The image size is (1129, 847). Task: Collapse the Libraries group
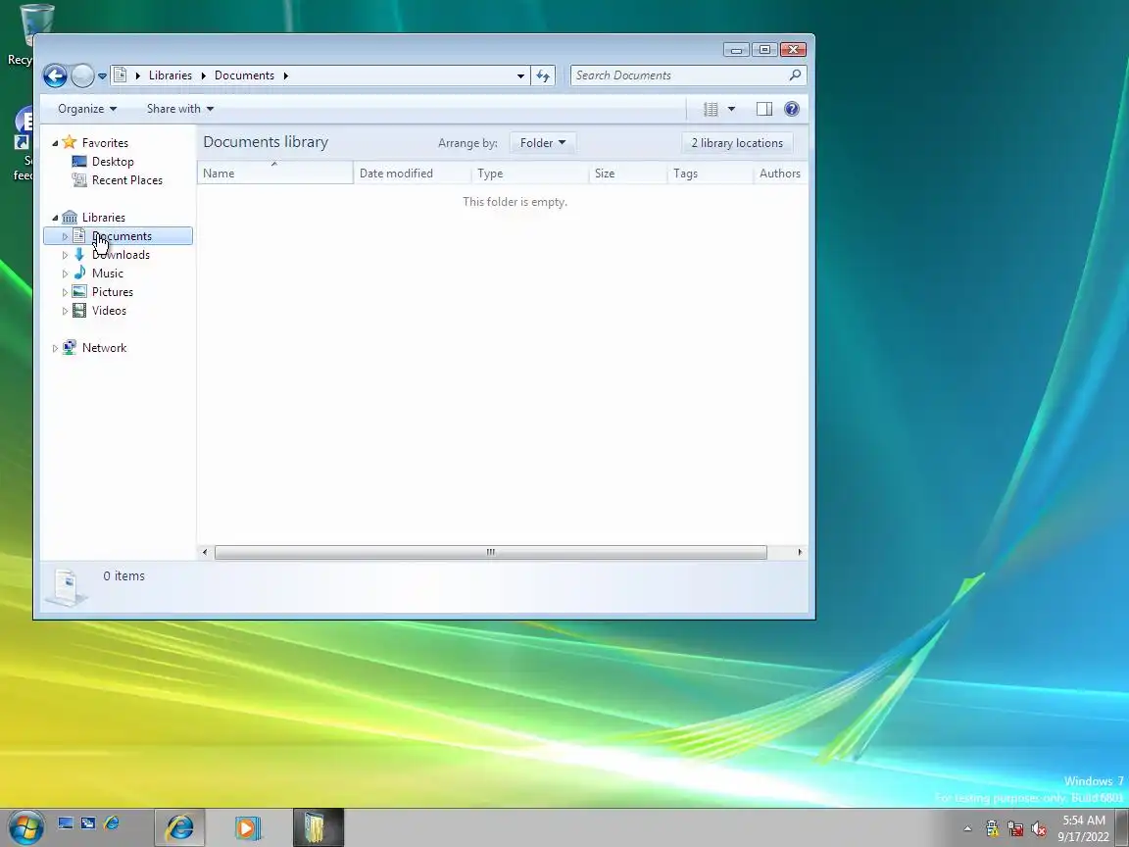point(55,218)
